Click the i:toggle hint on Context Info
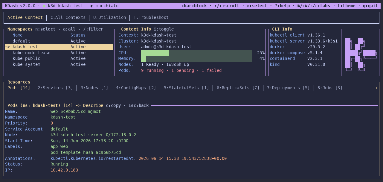 (x=164, y=29)
